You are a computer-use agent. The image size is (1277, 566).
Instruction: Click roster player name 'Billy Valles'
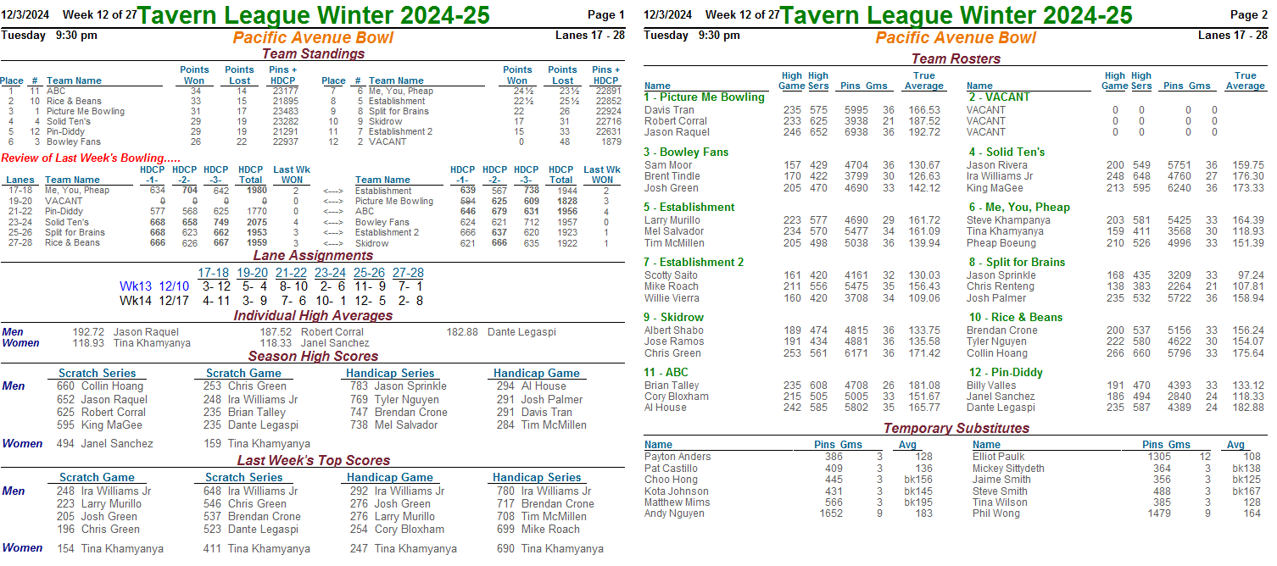(x=991, y=386)
